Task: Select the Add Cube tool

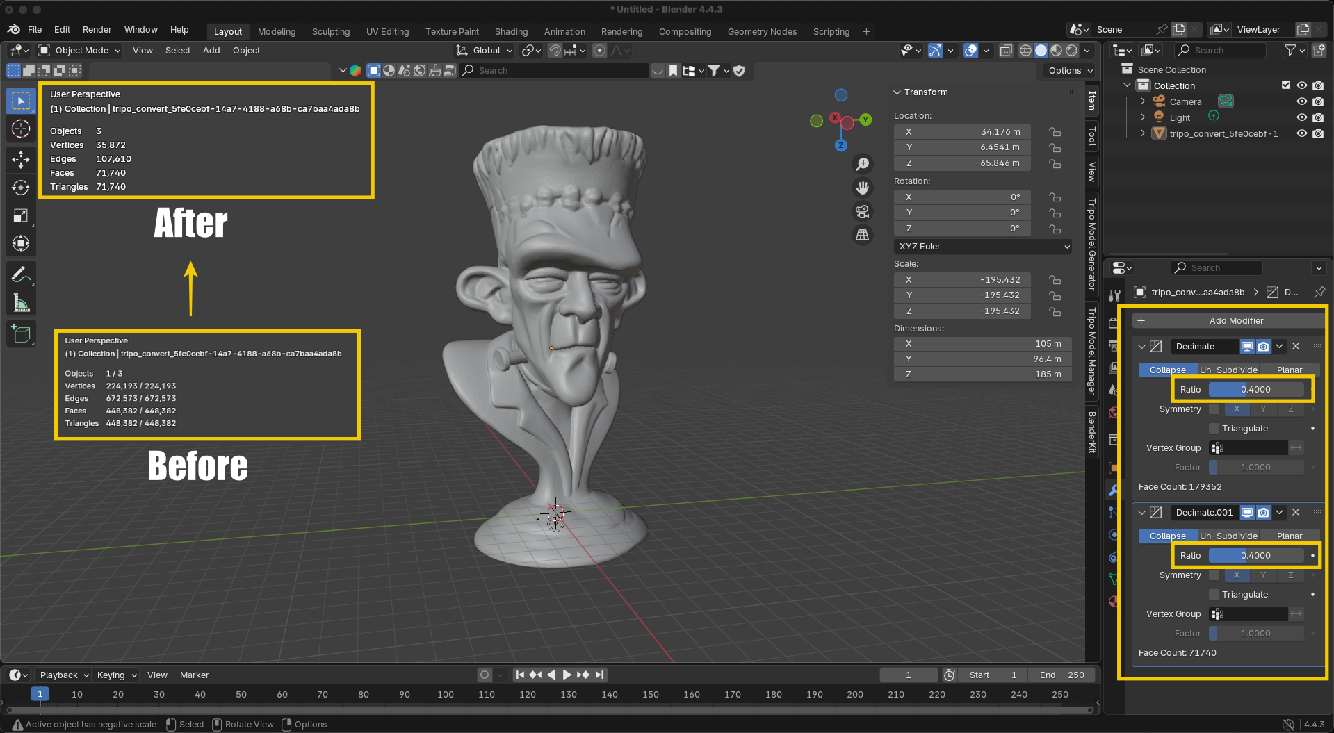Action: [21, 334]
